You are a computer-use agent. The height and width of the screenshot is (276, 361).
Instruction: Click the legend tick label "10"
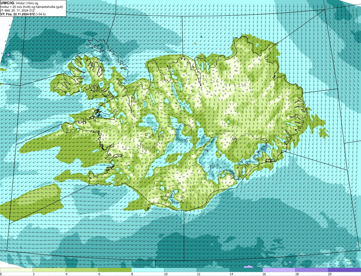click(166, 274)
